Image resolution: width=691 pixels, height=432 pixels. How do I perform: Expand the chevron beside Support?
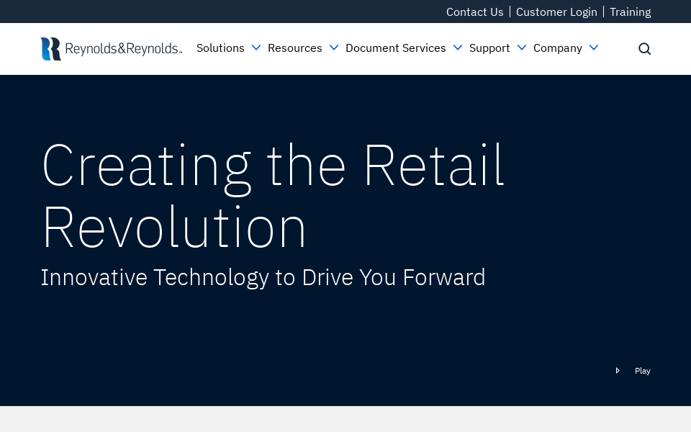pos(522,48)
